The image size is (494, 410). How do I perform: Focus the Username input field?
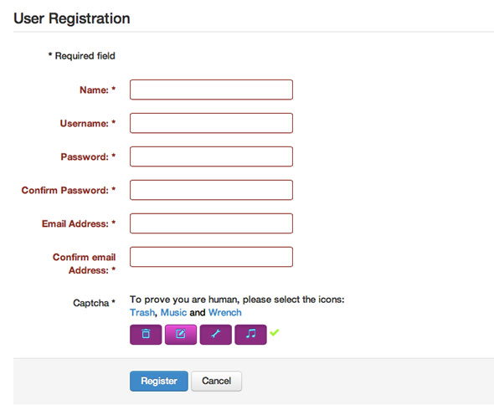pyautogui.click(x=211, y=123)
